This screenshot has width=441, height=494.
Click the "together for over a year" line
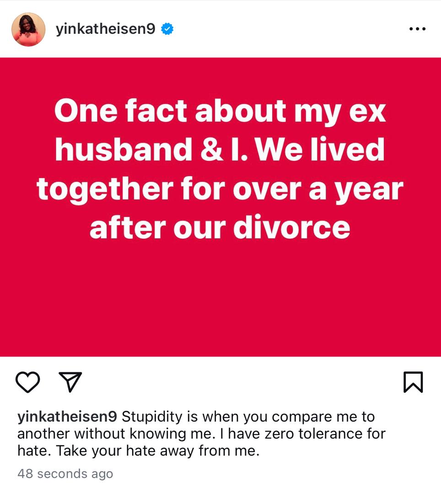click(220, 189)
